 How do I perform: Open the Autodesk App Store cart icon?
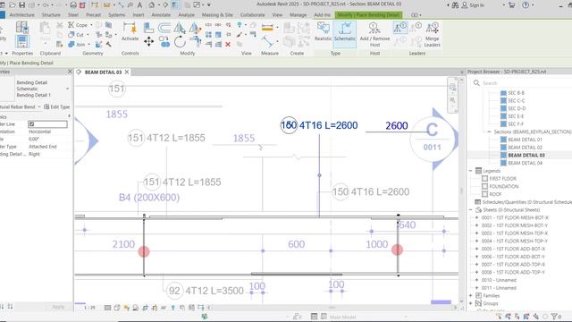(x=512, y=5)
